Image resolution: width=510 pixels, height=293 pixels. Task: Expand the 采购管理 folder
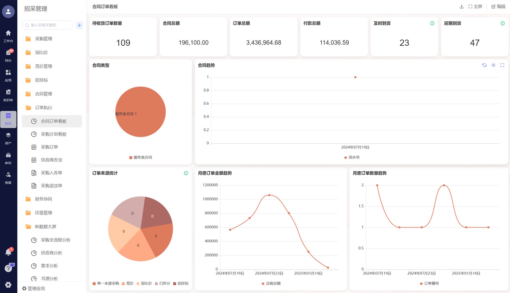coord(44,39)
